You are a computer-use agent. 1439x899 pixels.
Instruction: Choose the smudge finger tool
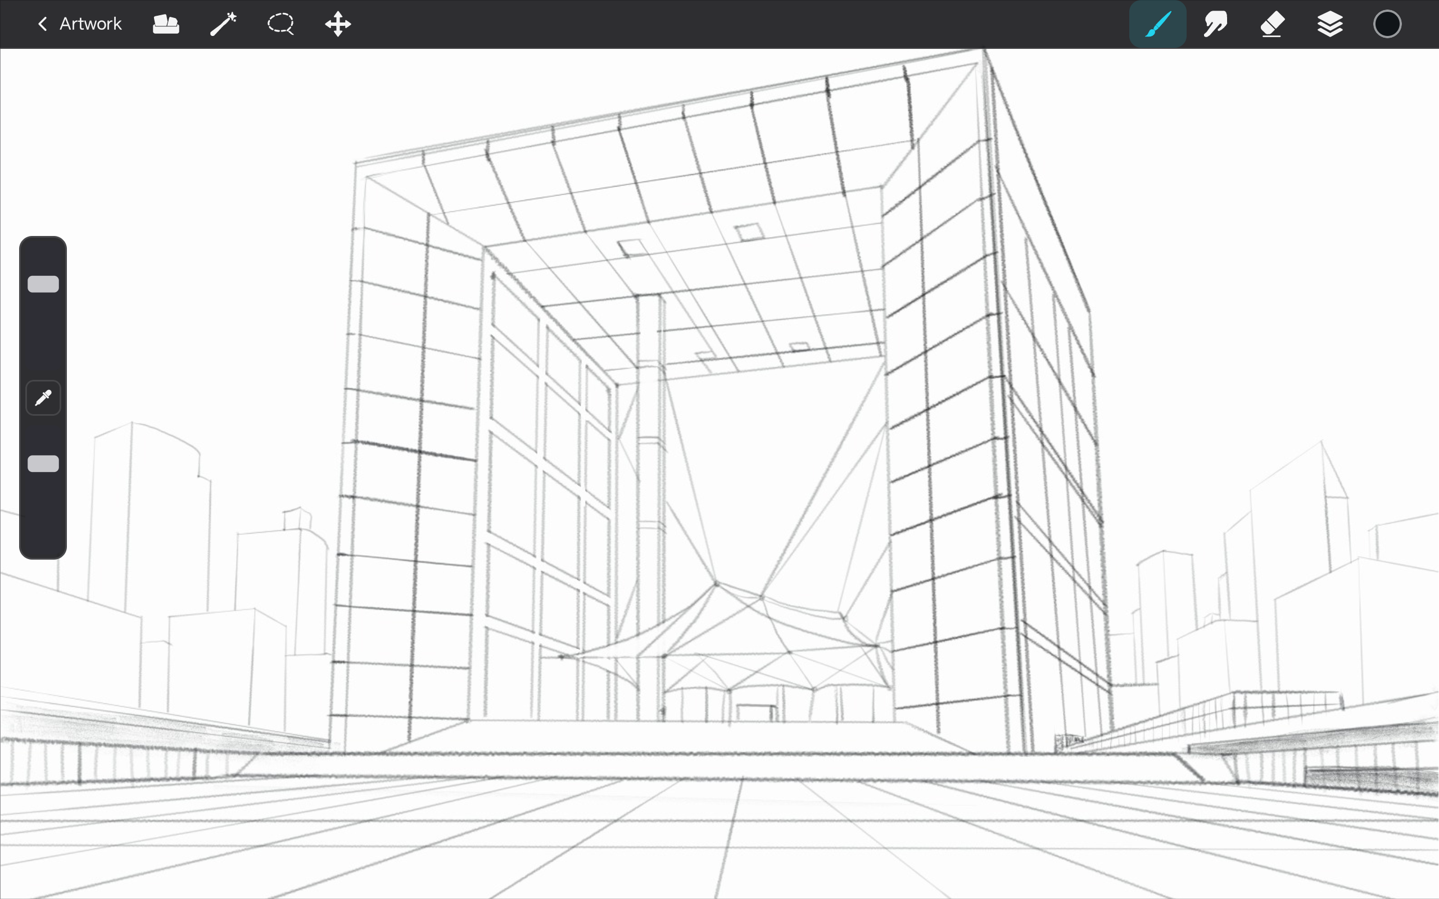tap(1215, 24)
